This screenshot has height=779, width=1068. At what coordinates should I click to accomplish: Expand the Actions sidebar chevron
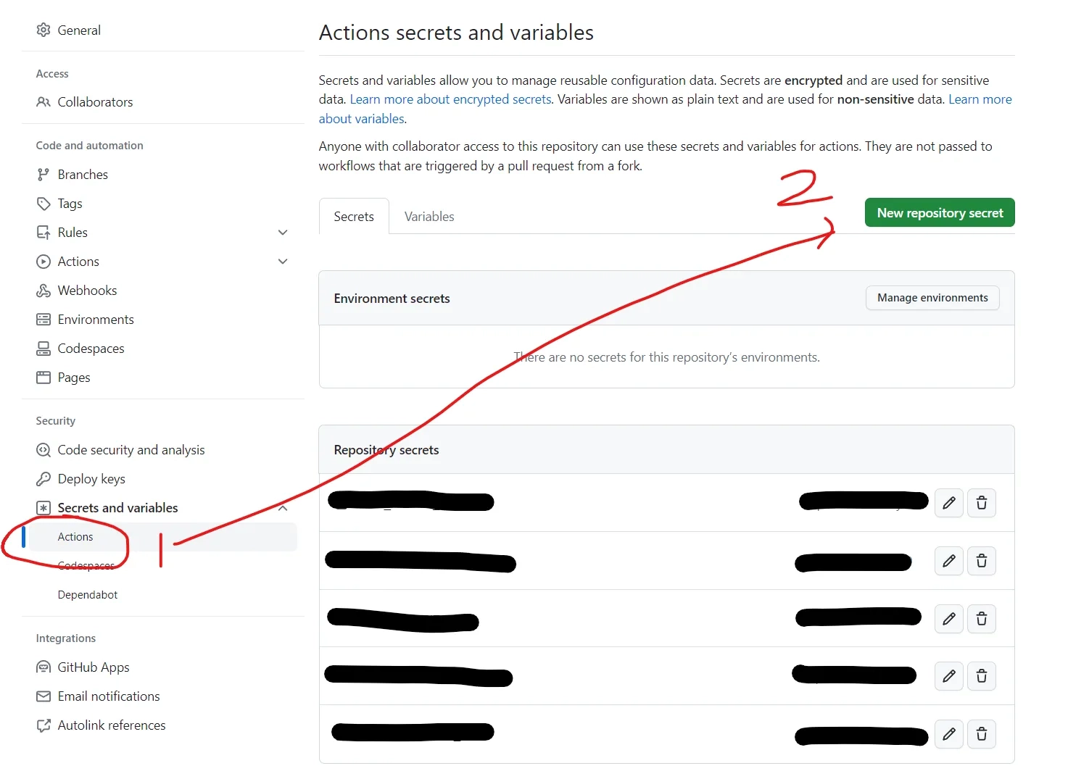pyautogui.click(x=283, y=262)
